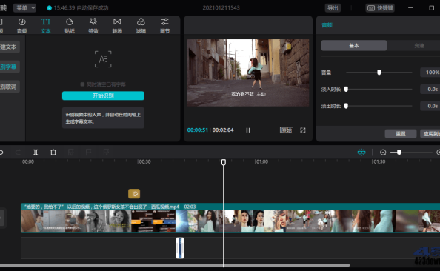
Task: Click the timeline zoom slider handle
Action: tap(399, 153)
